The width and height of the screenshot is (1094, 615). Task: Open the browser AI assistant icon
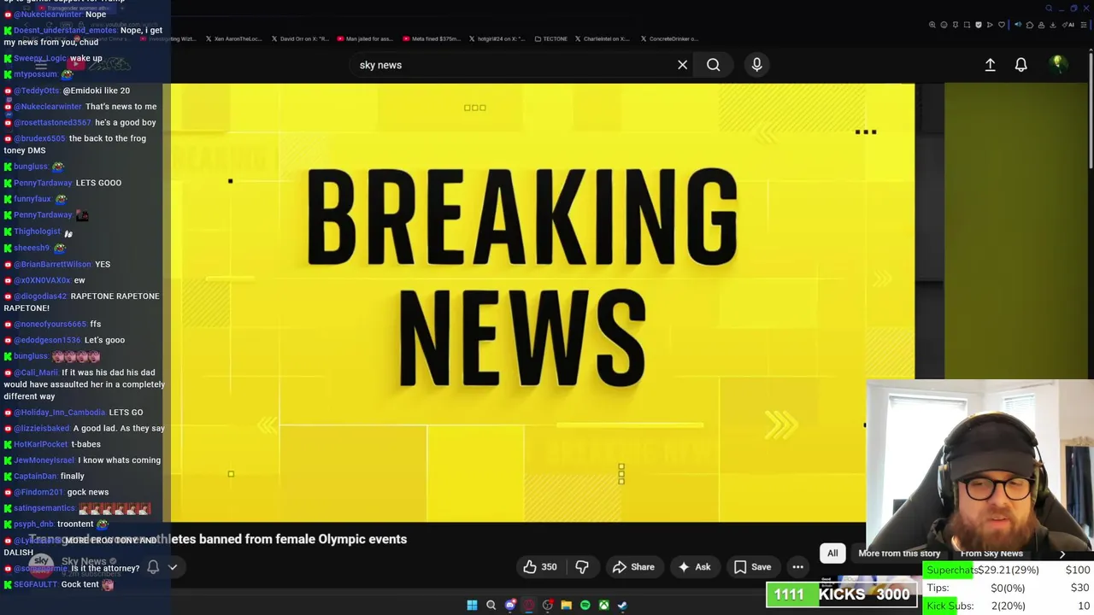(x=1068, y=25)
